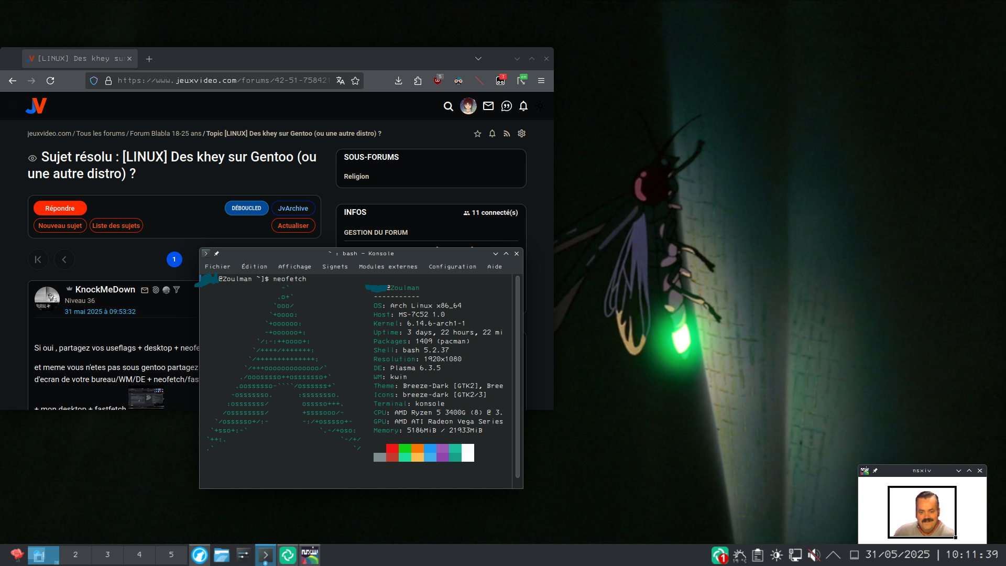This screenshot has height=566, width=1006.
Task: Open Konsole Affichage menu
Action: 294,267
